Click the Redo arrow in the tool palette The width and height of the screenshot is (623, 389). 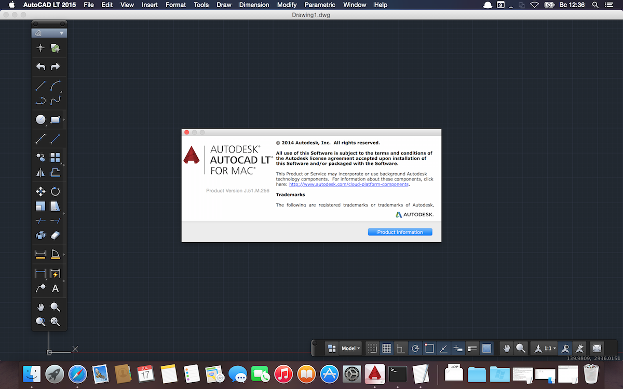tap(55, 66)
